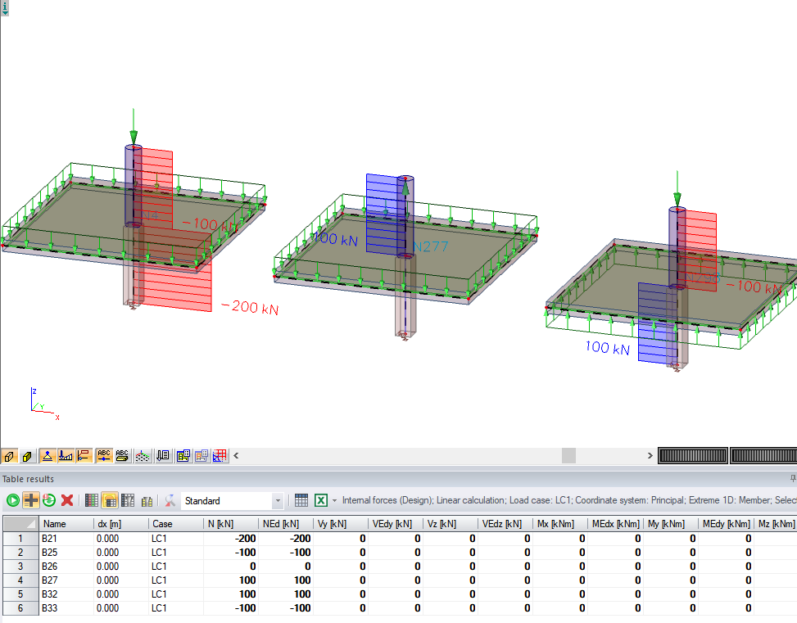Click the horizontal scrollbar thumb
The width and height of the screenshot is (797, 623).
(x=568, y=456)
